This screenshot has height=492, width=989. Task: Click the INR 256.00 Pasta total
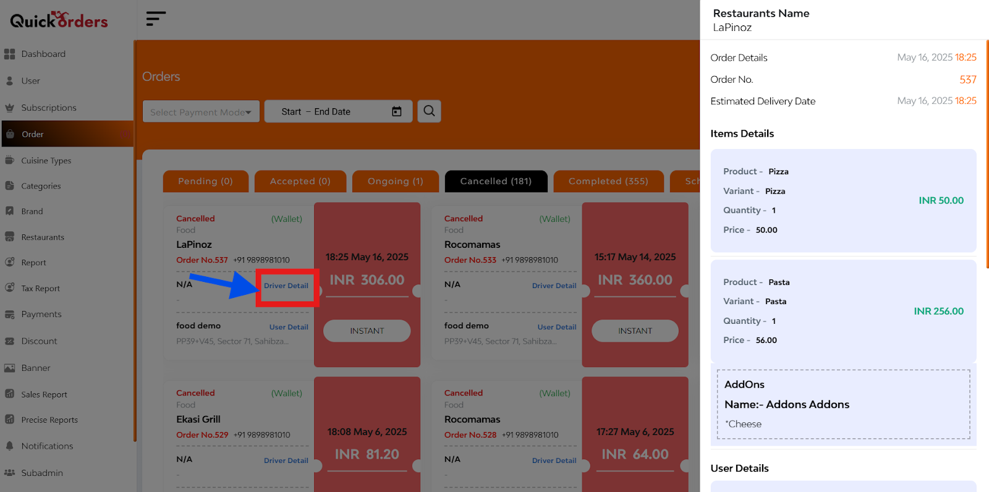[x=939, y=311]
